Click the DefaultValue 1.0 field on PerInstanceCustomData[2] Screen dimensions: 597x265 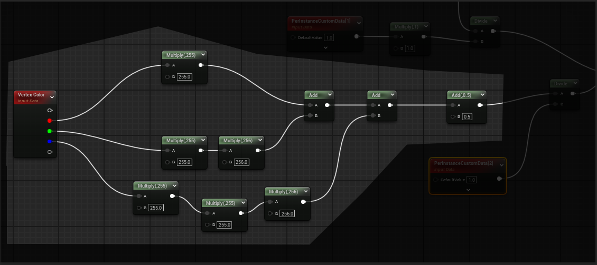471,180
